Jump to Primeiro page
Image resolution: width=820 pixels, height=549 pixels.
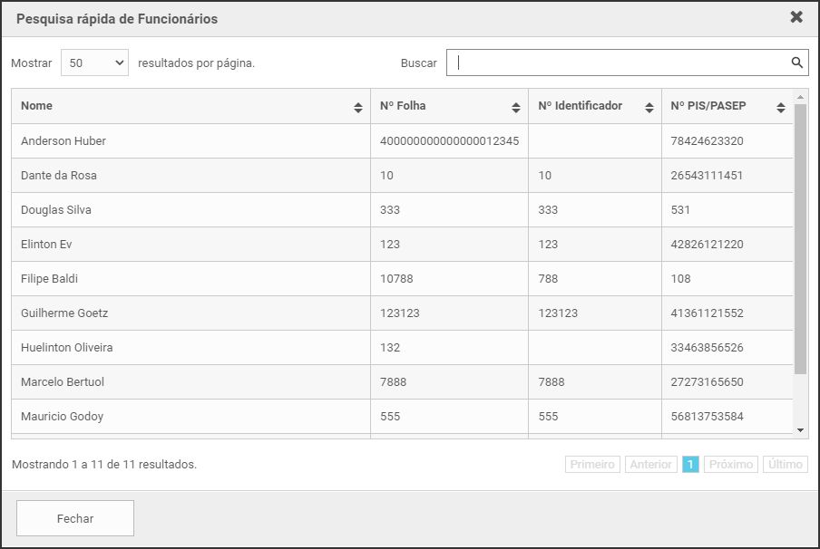click(x=592, y=464)
